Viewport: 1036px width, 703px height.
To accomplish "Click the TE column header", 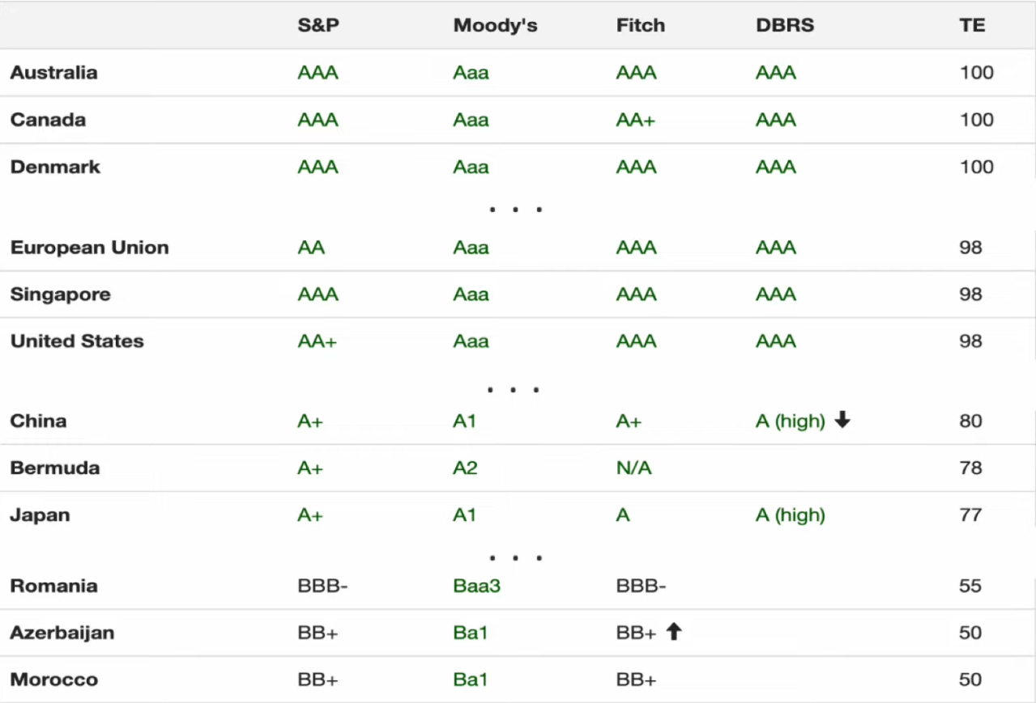I will (x=972, y=25).
